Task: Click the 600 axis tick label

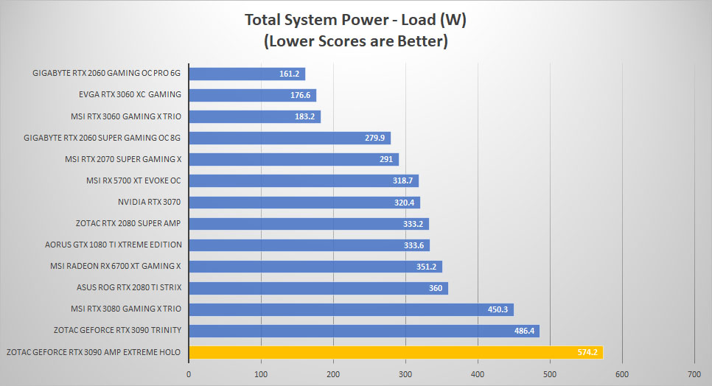Action: [622, 374]
